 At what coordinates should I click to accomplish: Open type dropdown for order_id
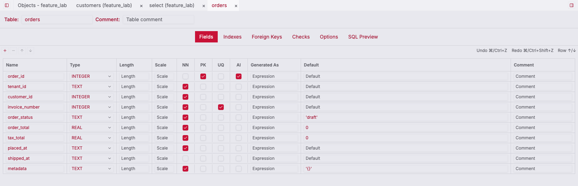pyautogui.click(x=91, y=76)
